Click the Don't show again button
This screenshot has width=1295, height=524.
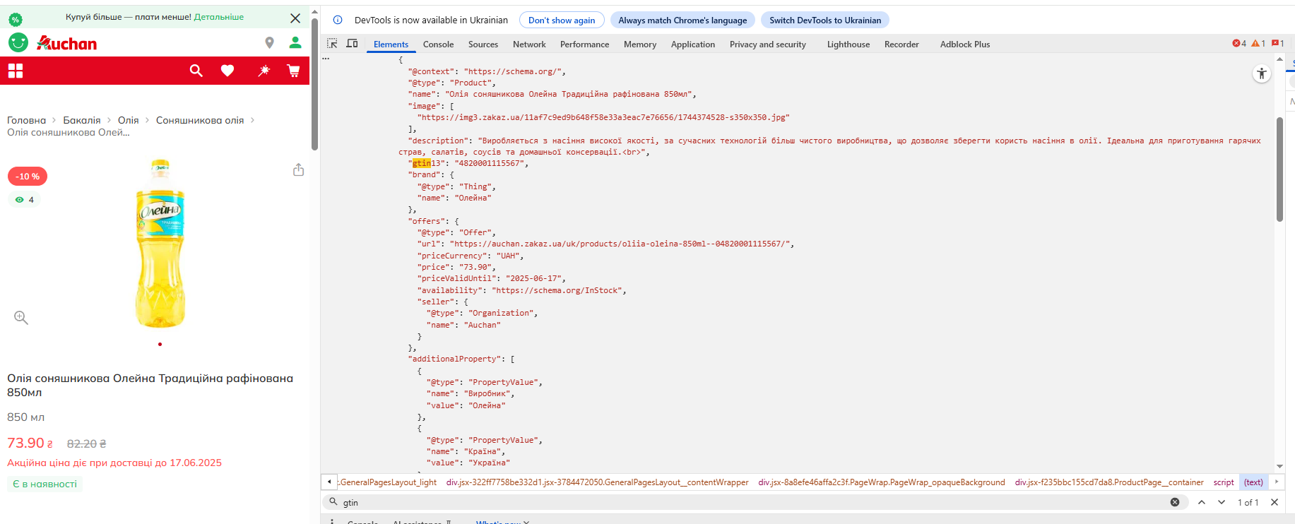click(x=562, y=20)
